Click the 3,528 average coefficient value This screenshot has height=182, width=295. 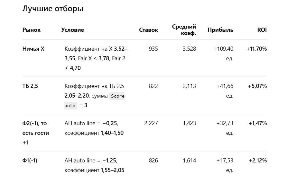189,49
